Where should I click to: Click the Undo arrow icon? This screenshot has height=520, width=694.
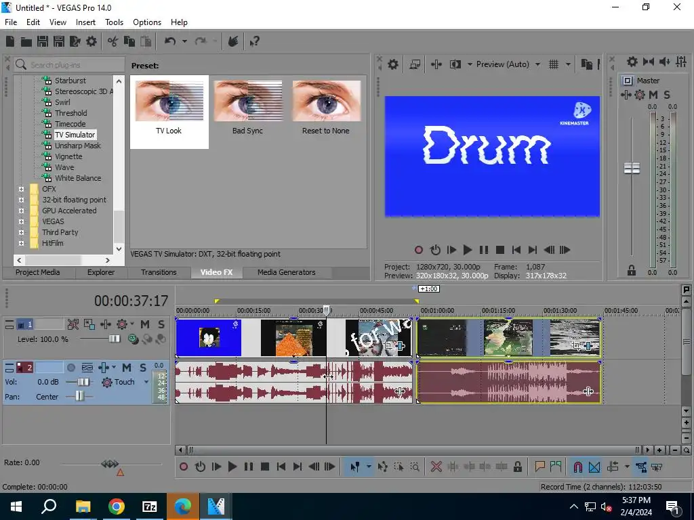pyautogui.click(x=170, y=41)
